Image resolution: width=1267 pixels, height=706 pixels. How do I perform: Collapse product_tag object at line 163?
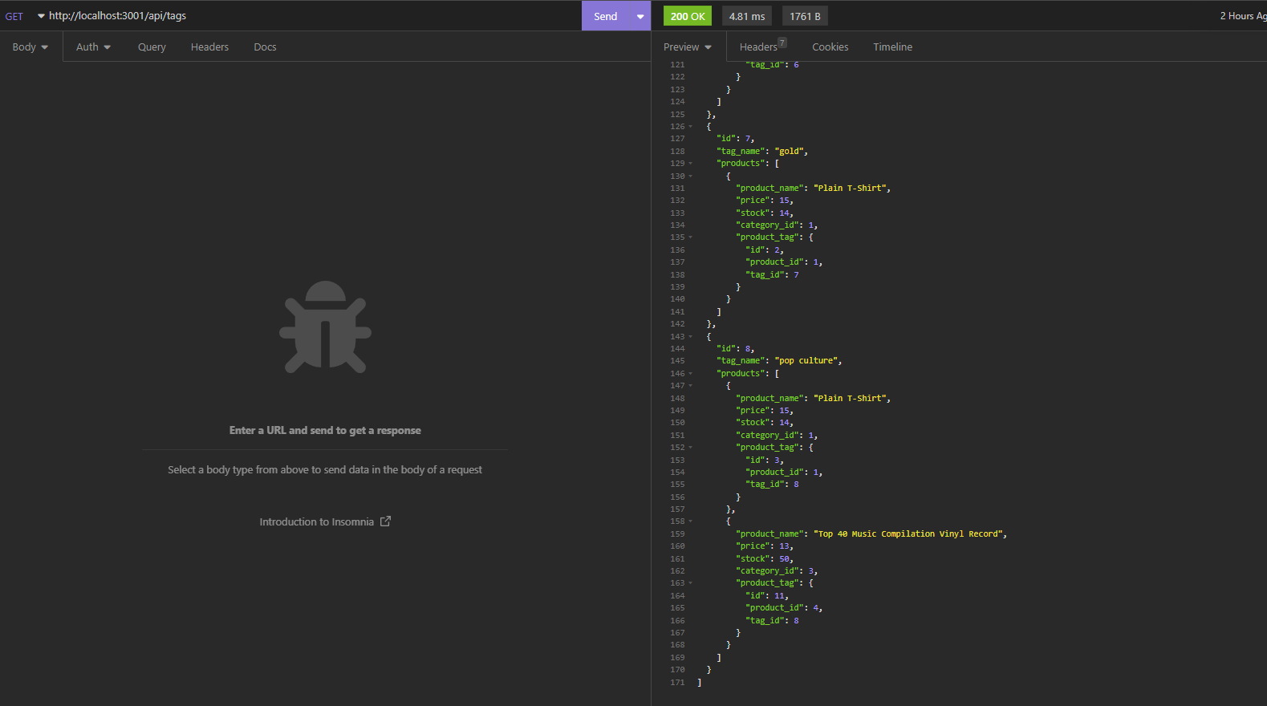click(x=690, y=583)
